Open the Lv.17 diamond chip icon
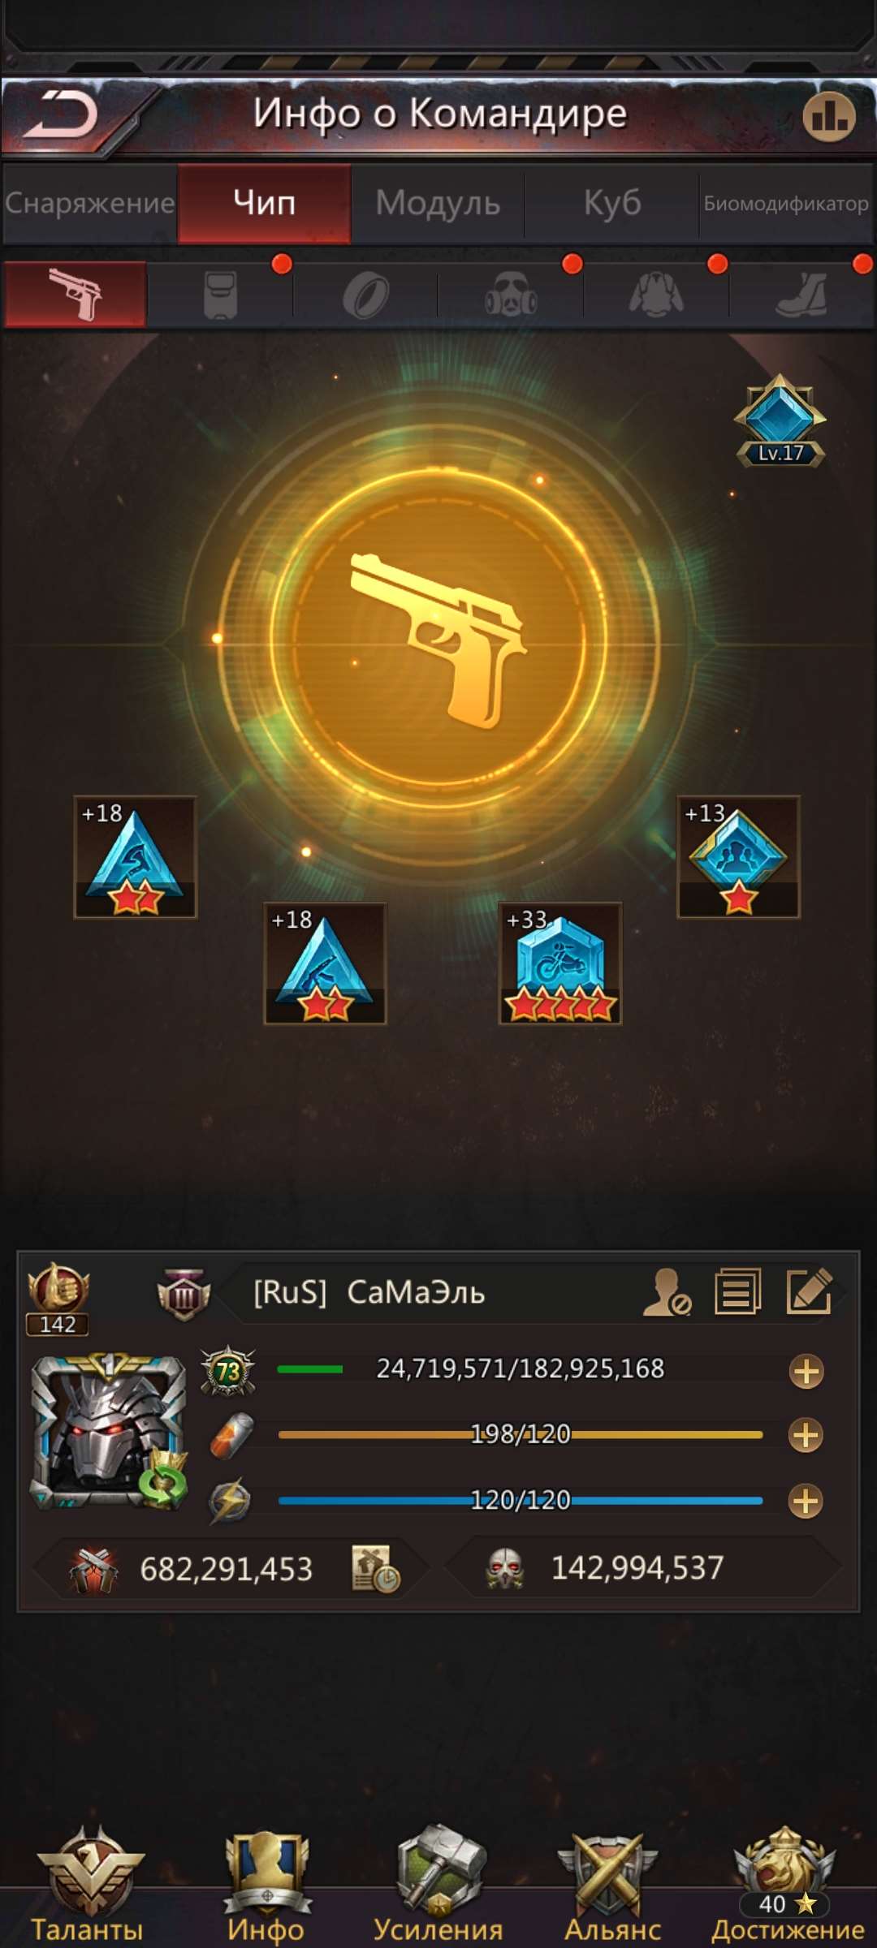This screenshot has height=1948, width=877. 780,420
